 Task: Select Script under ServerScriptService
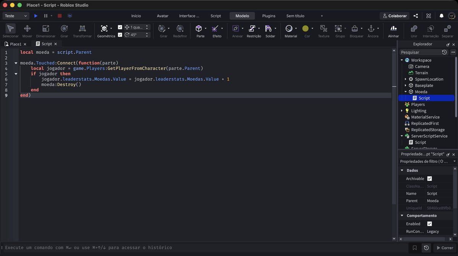tap(420, 142)
